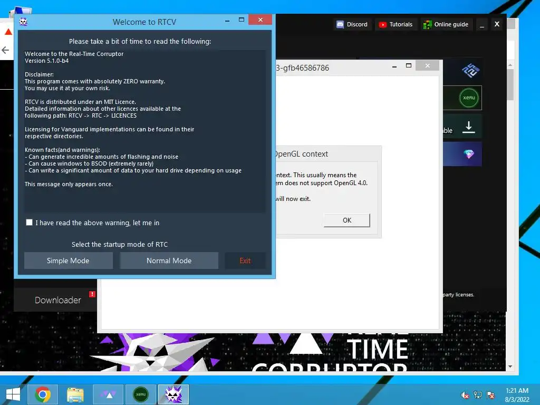Click 'This message only appears once.' text
540x405 pixels.
pyautogui.click(x=69, y=184)
